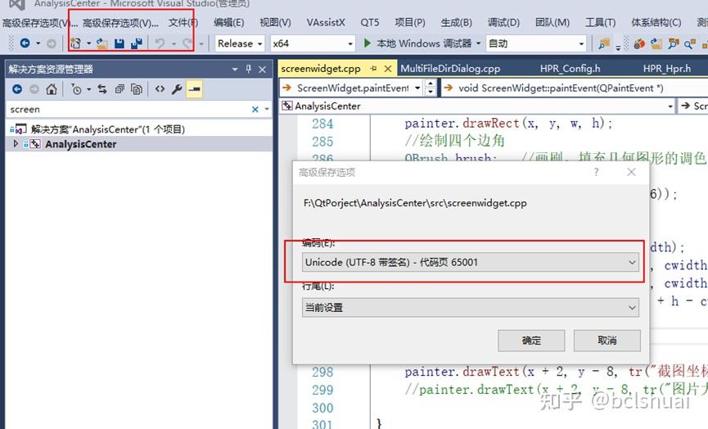Toggle the Preview Selected Items button
The width and height of the screenshot is (708, 429).
coord(194,89)
